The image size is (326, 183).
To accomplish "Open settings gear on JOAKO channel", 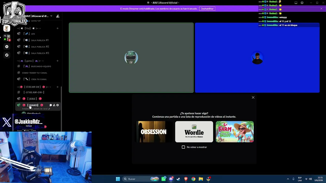I will pos(58,105).
